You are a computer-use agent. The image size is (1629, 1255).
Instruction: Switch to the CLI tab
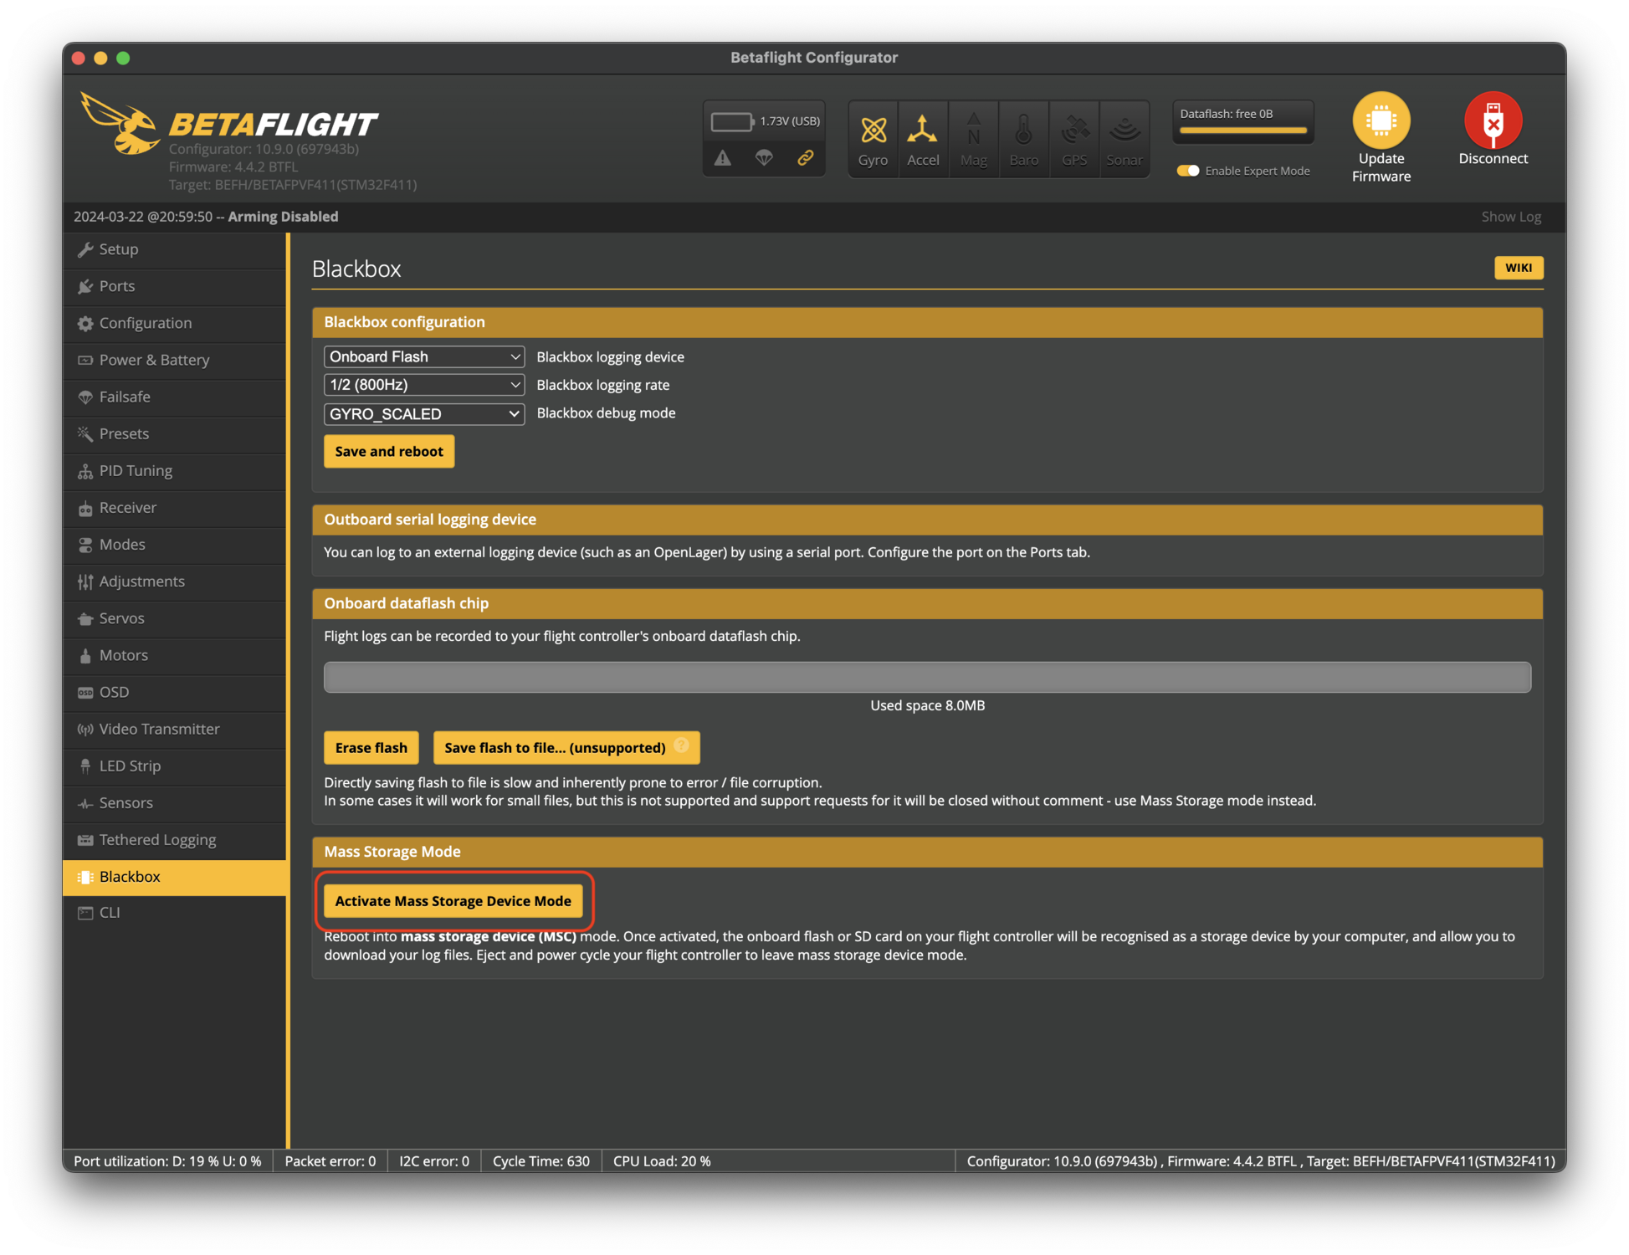110,913
